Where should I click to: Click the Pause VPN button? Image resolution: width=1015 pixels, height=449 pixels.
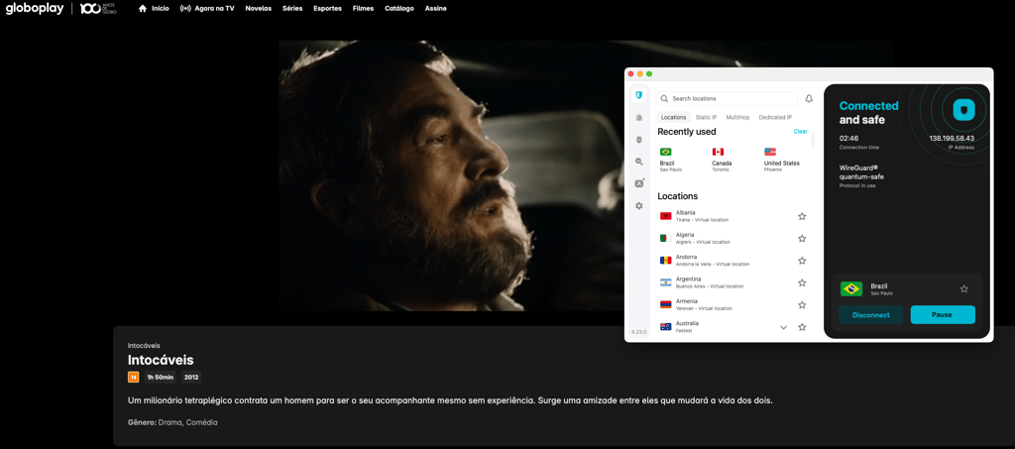(943, 315)
